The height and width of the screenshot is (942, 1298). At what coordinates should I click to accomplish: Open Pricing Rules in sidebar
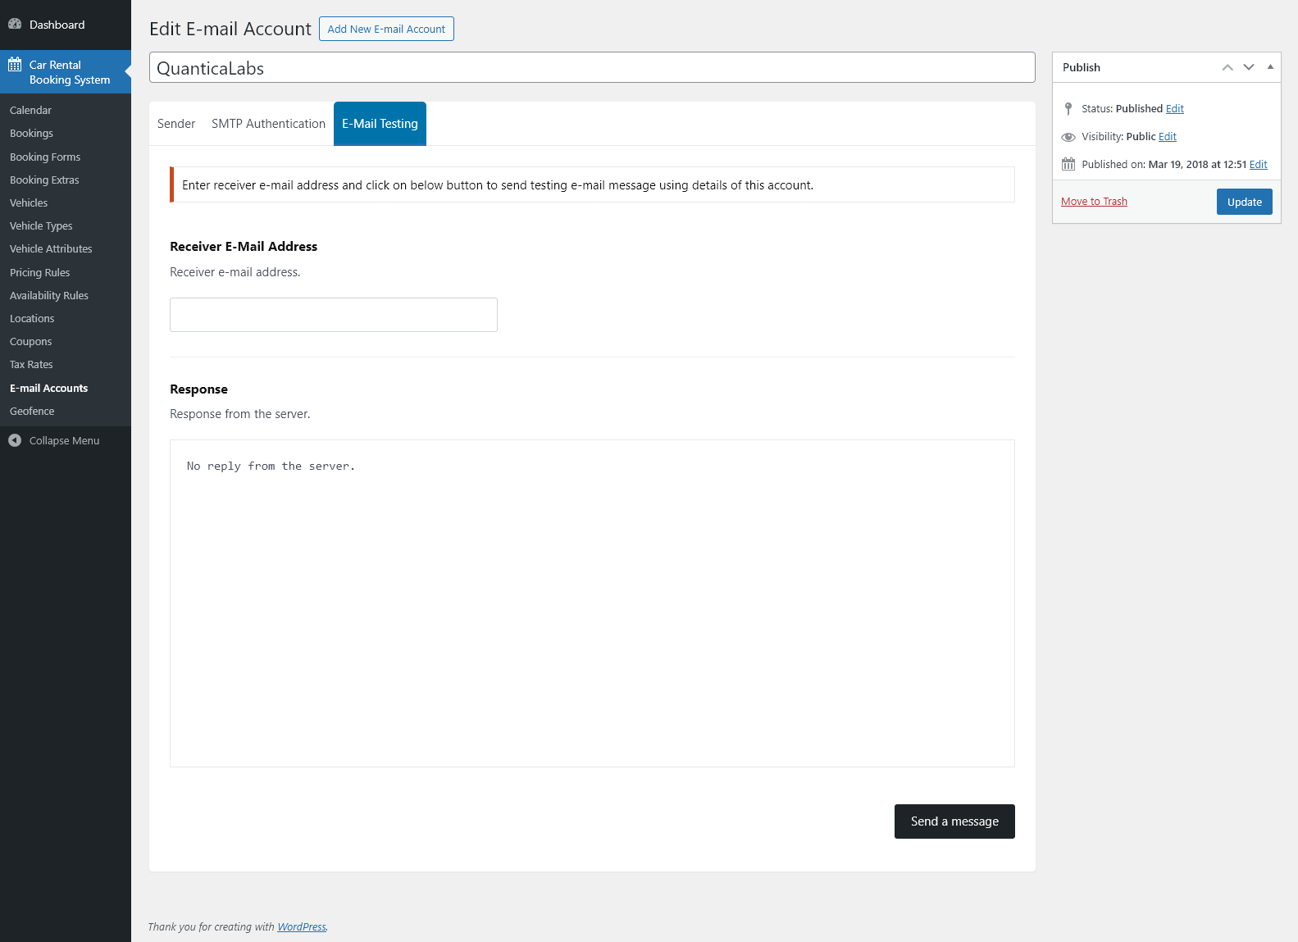[x=39, y=273]
